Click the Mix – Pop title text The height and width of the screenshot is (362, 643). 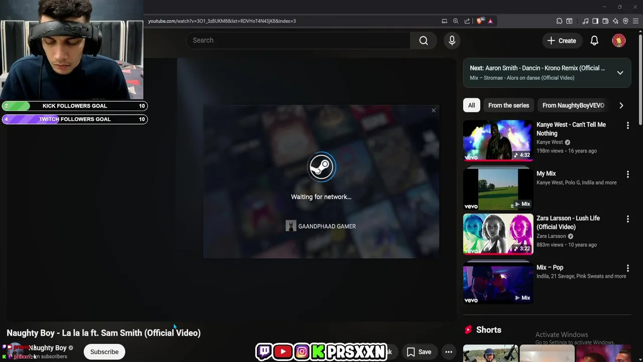pyautogui.click(x=550, y=267)
